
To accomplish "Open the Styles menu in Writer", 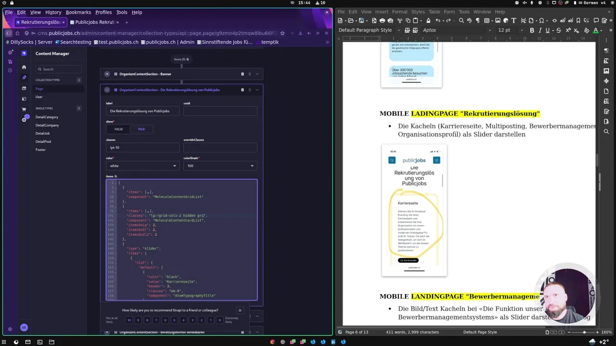I will (x=418, y=12).
